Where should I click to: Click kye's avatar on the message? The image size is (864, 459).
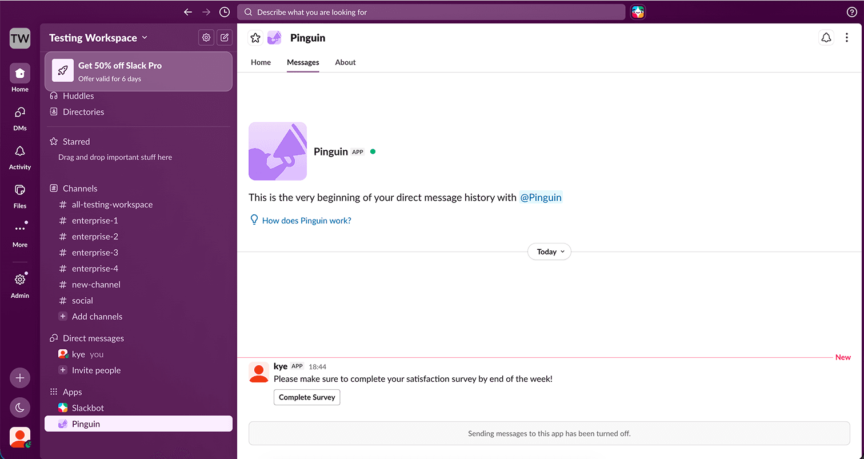(x=259, y=372)
